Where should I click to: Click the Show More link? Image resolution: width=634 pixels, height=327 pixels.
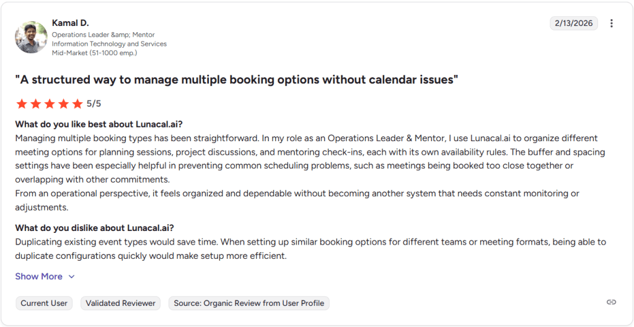tap(38, 276)
